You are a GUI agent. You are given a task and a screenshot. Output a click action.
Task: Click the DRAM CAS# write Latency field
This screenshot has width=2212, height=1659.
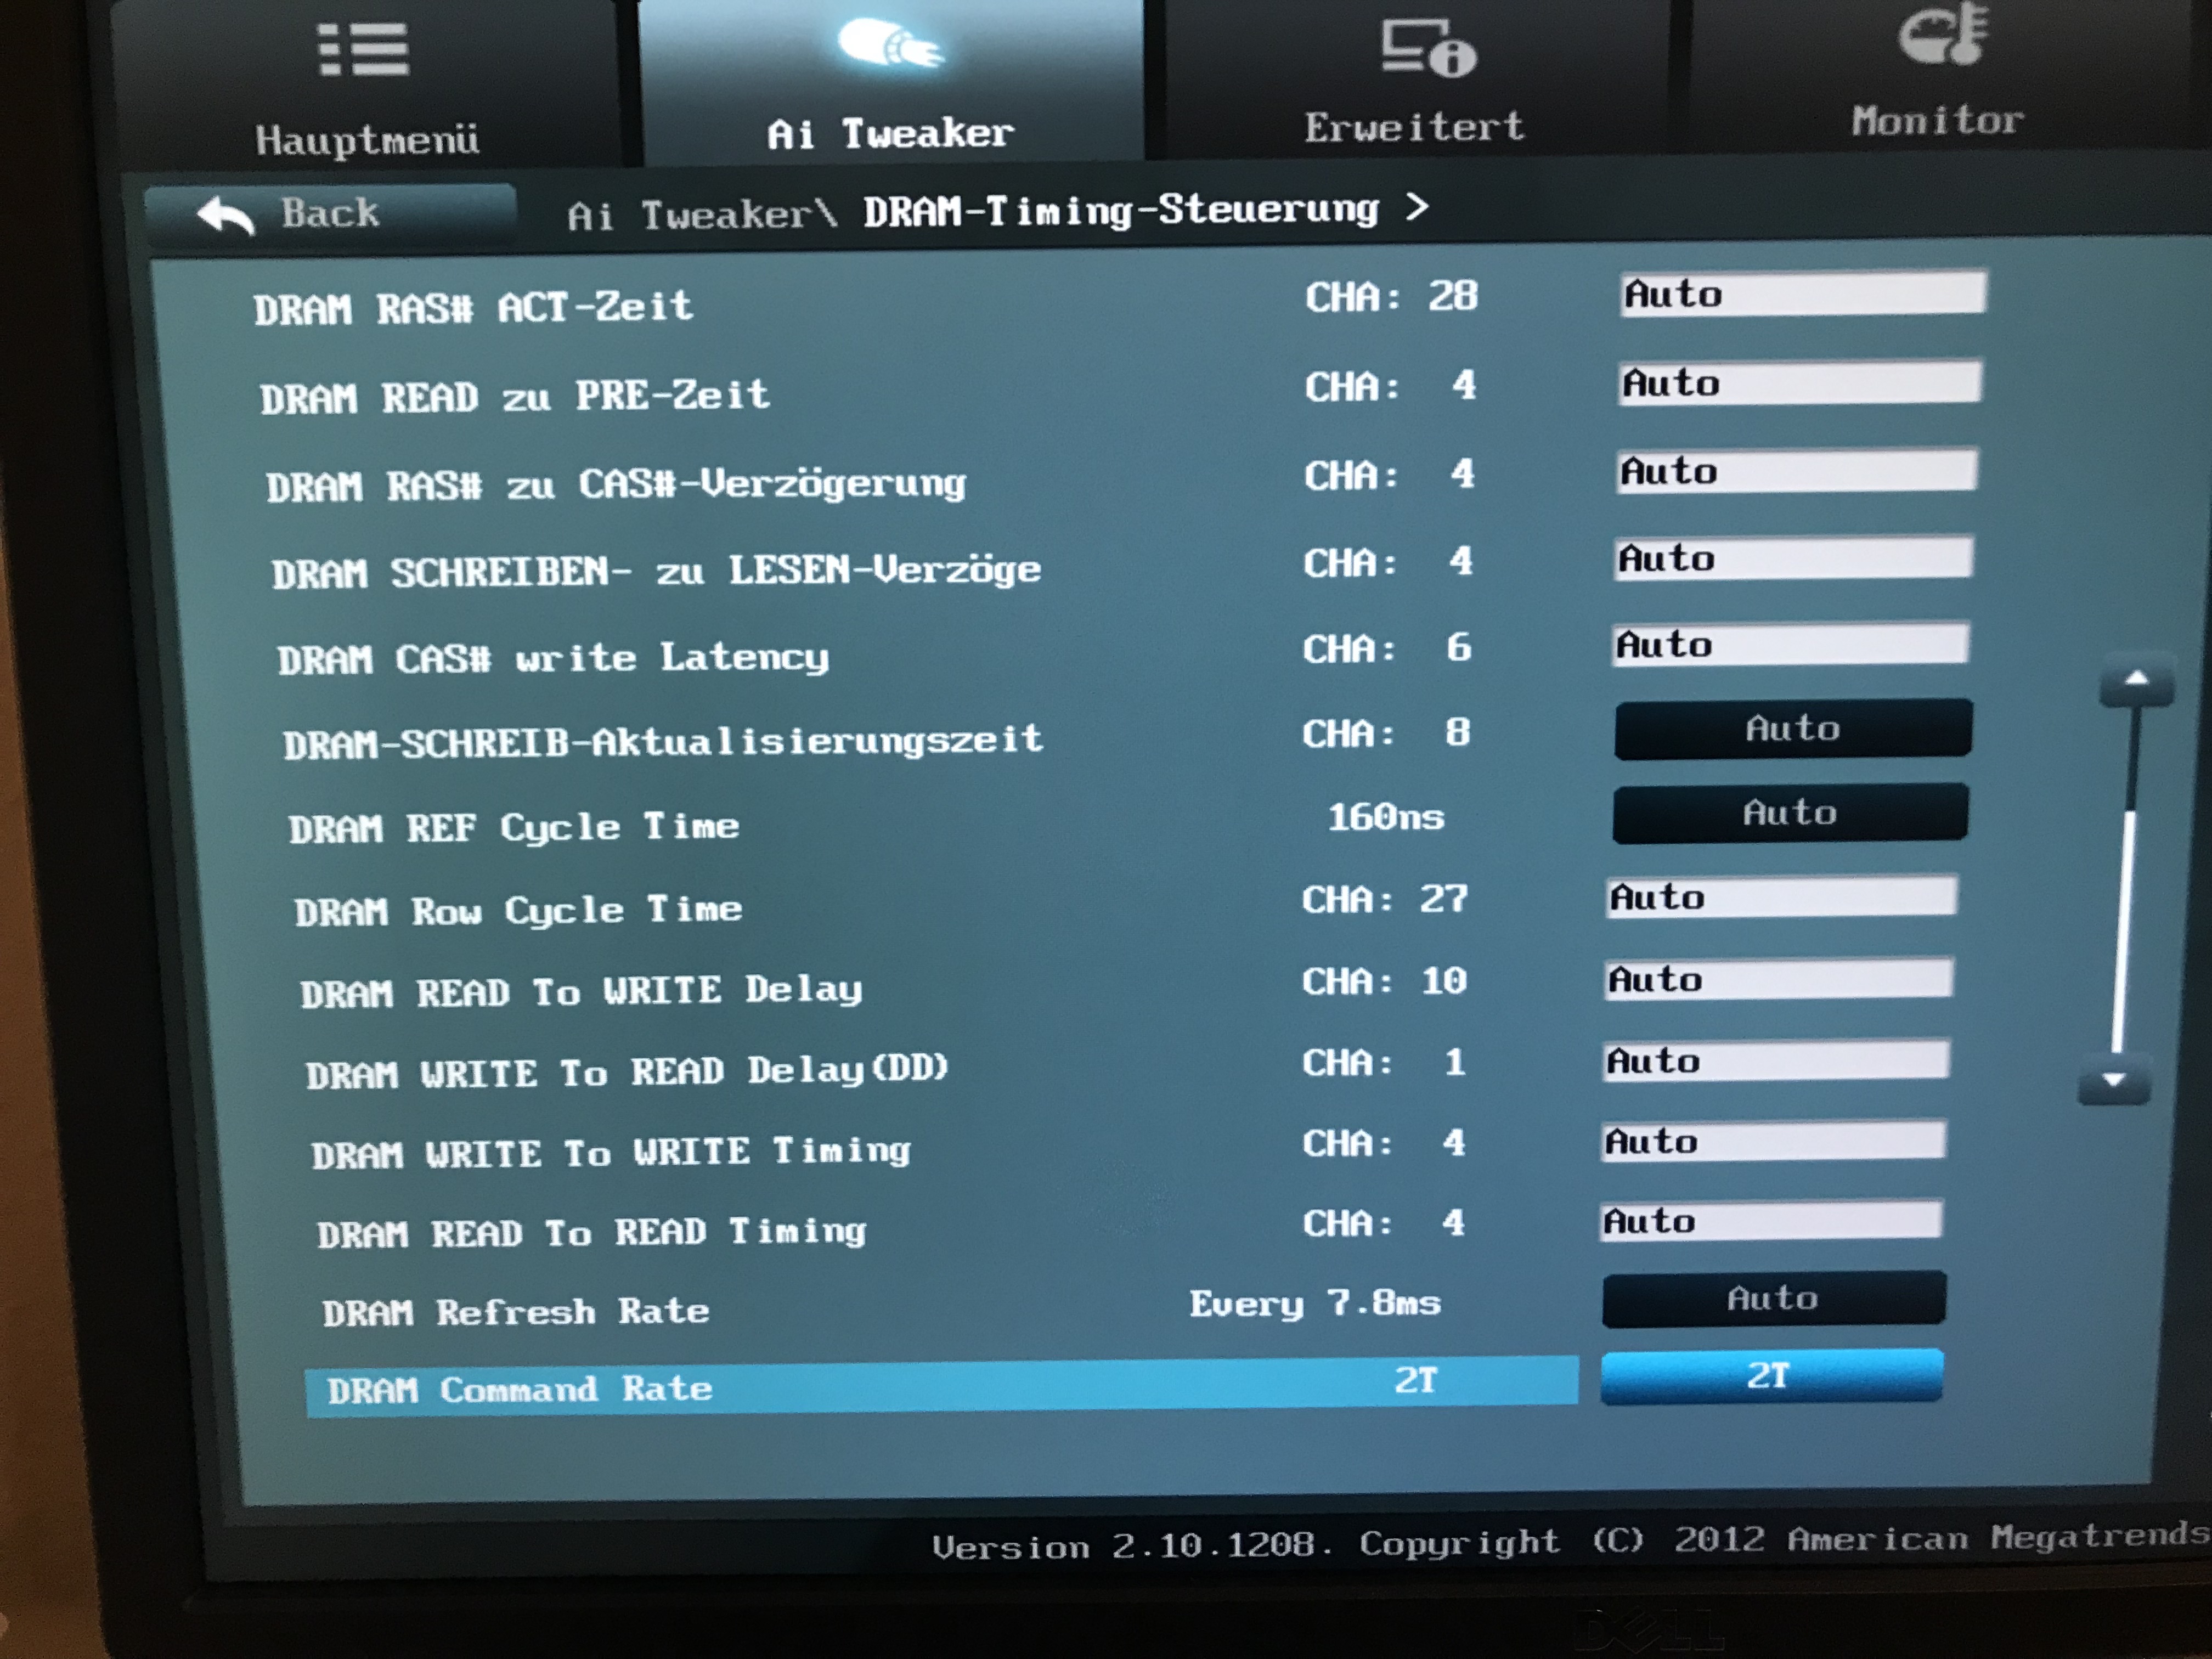(x=1790, y=645)
